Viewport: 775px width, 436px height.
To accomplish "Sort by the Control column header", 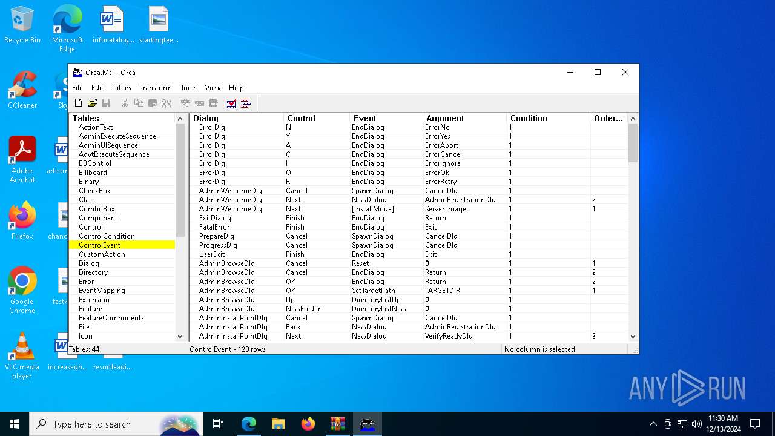I will point(317,118).
